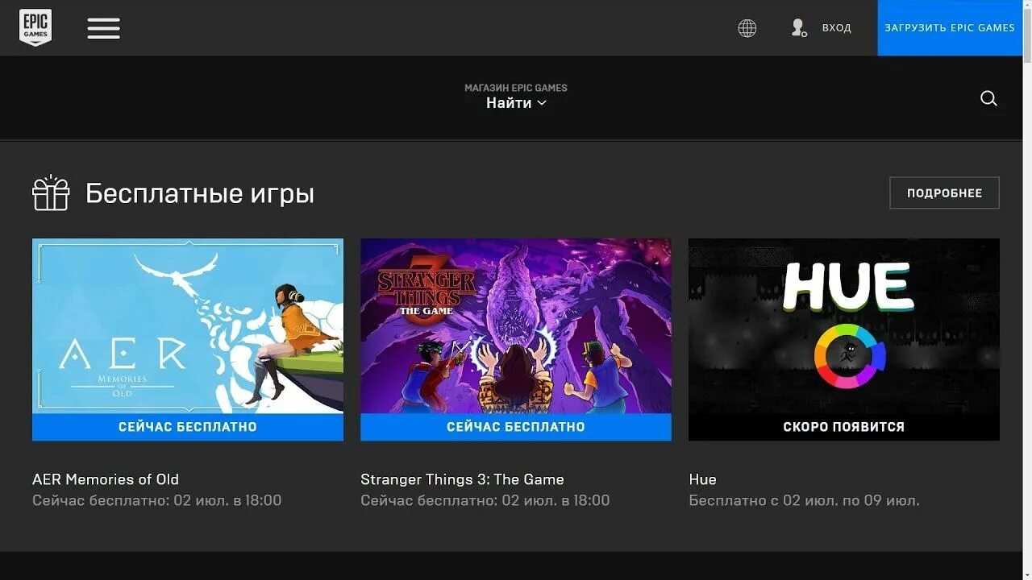This screenshot has width=1032, height=580.
Task: Click the AER Memories of Old title
Action: coord(106,479)
